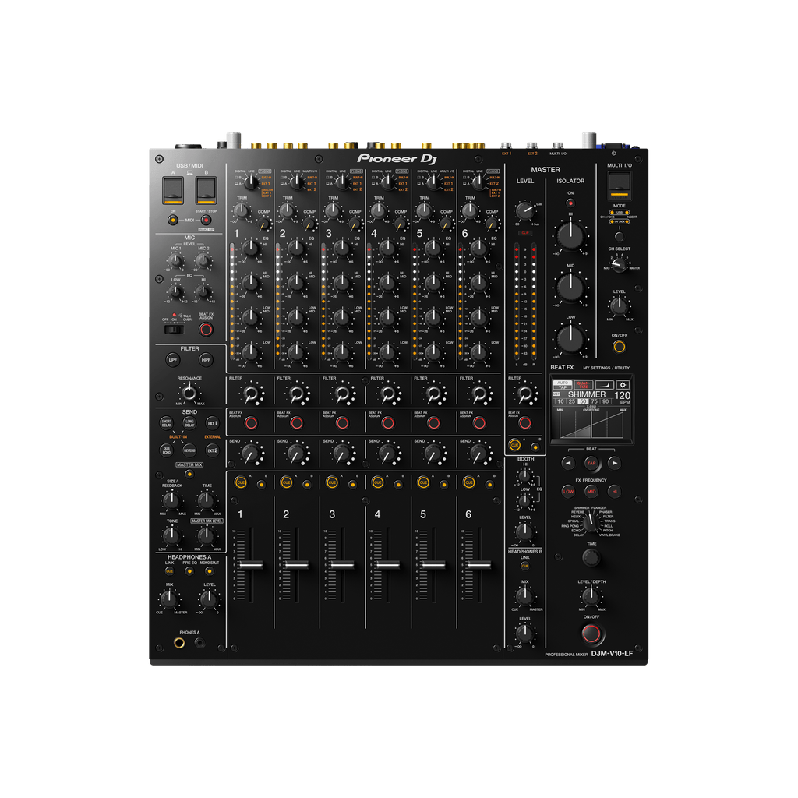Select the REVERB send button
Screen dimensions: 798x798
[x=189, y=450]
